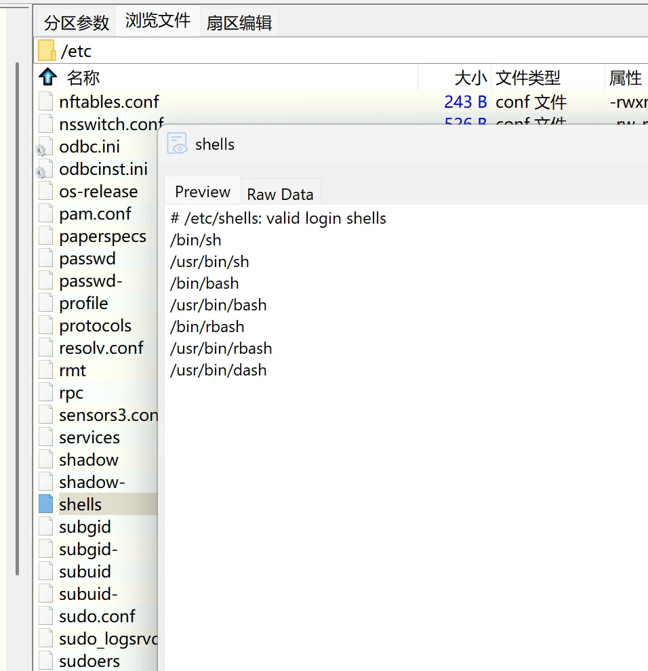Sort files by 大小 column header
Image resolution: width=648 pixels, height=671 pixels.
[x=470, y=78]
